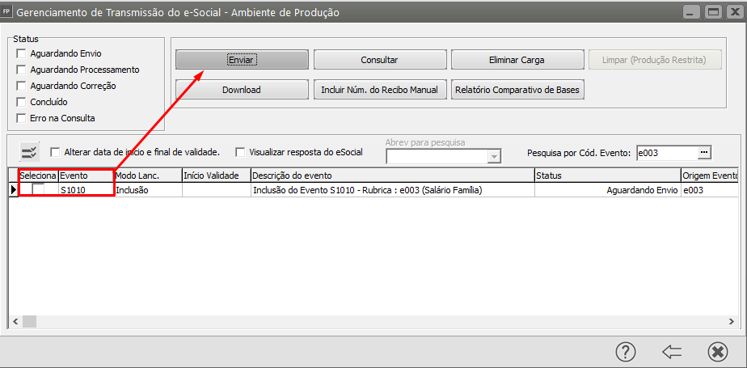The height and width of the screenshot is (368, 747).
Task: Open the Abrev para pesquisa dropdown
Action: click(495, 156)
